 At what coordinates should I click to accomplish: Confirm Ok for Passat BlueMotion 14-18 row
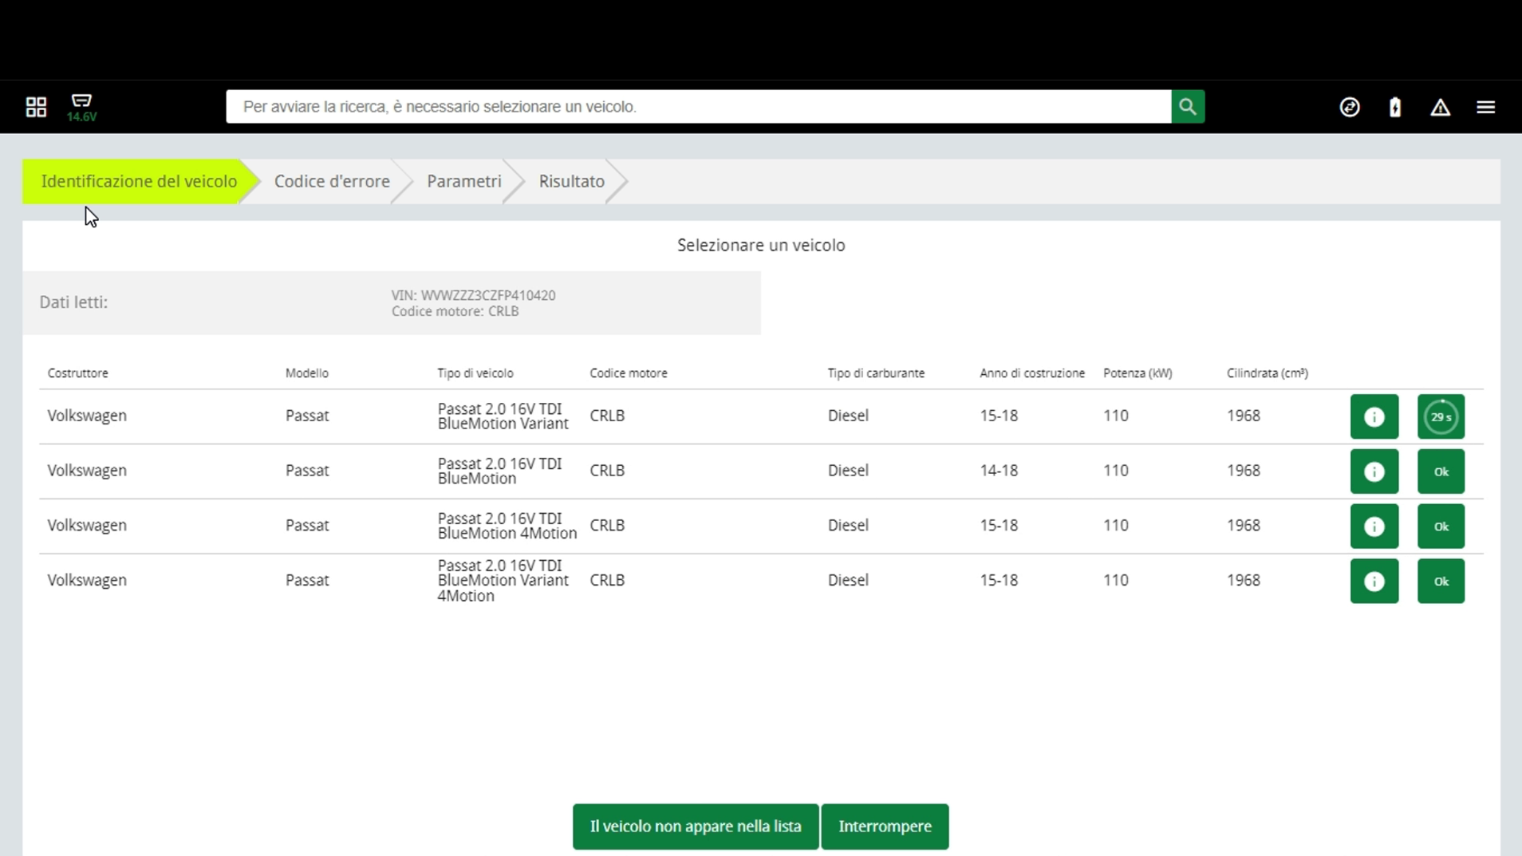click(x=1441, y=471)
